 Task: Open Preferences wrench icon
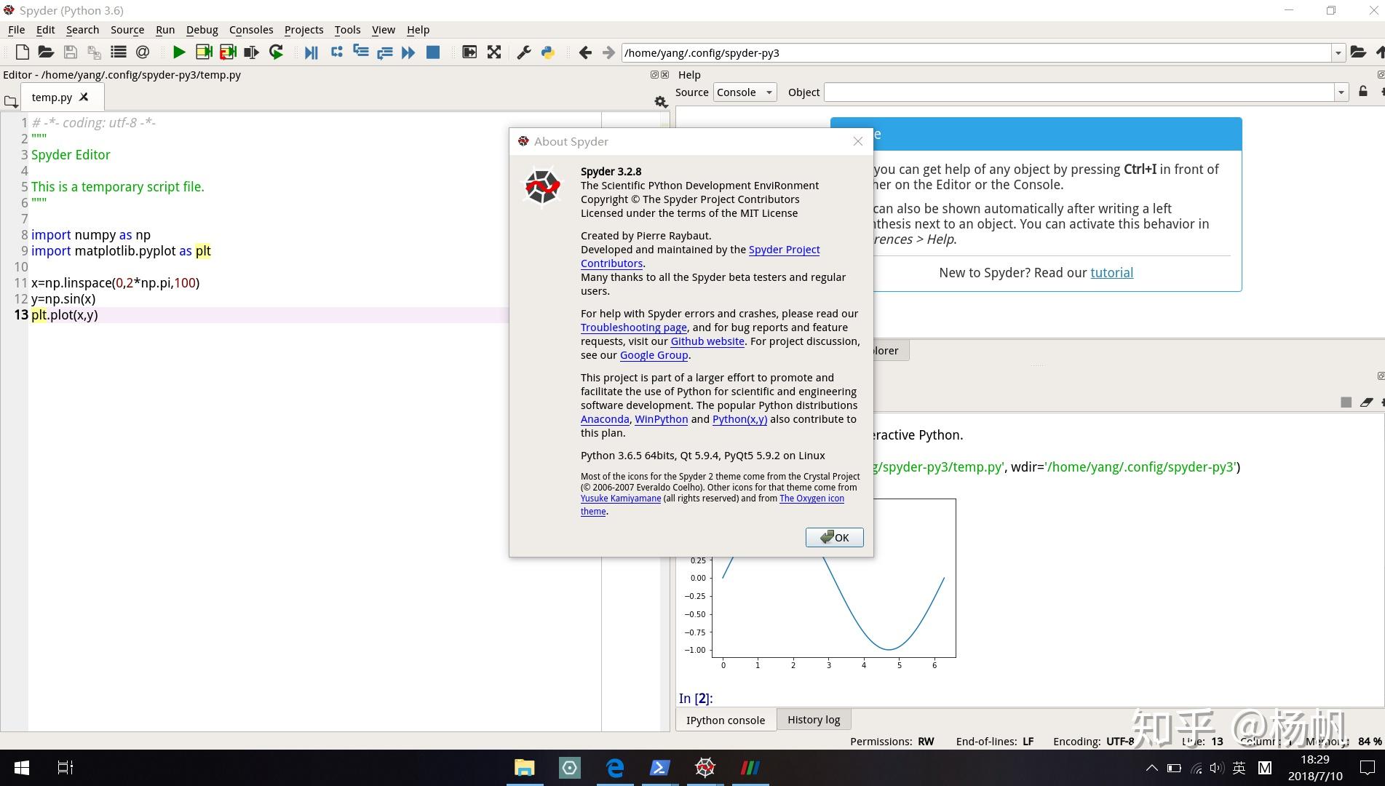524,52
